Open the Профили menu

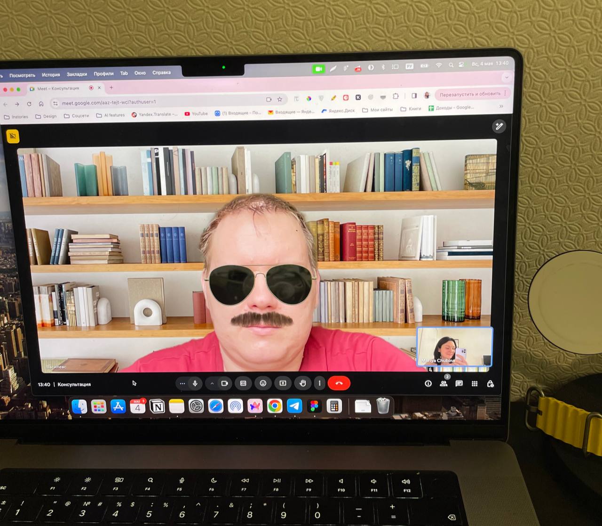coord(103,74)
